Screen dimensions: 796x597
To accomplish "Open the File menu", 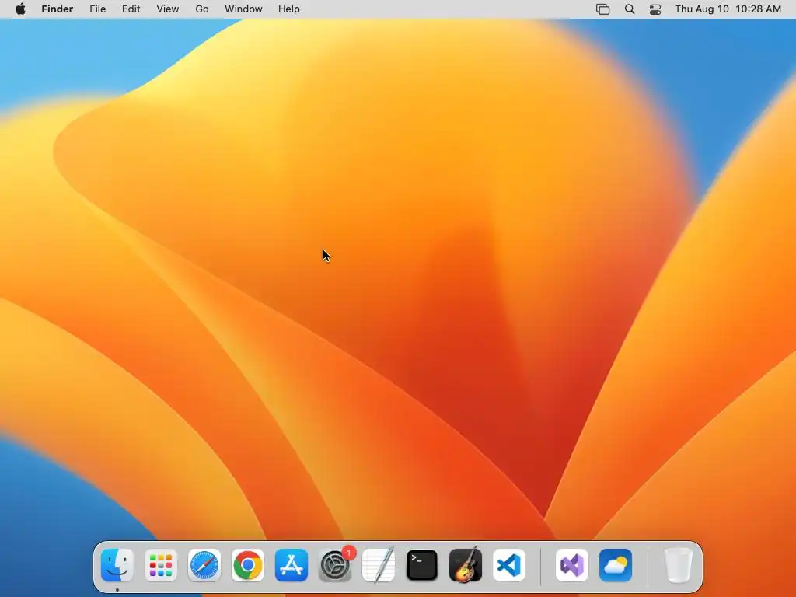I will point(97,9).
